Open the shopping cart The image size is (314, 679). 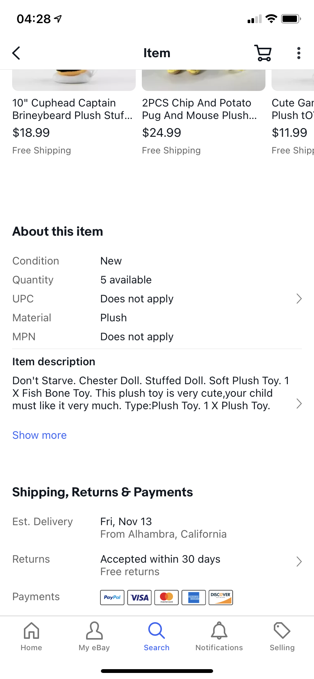pos(263,53)
